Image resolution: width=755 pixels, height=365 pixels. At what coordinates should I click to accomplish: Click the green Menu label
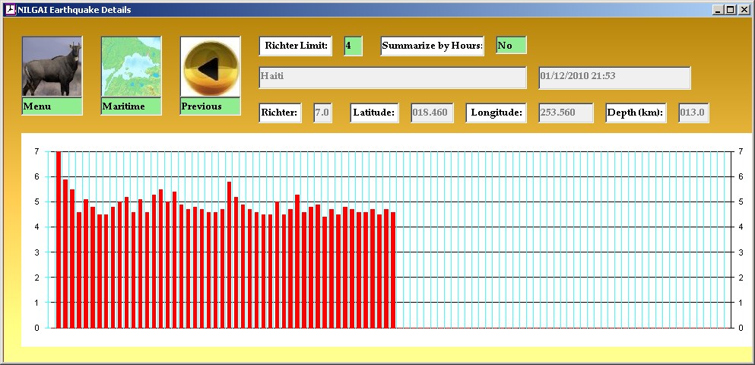(x=52, y=106)
